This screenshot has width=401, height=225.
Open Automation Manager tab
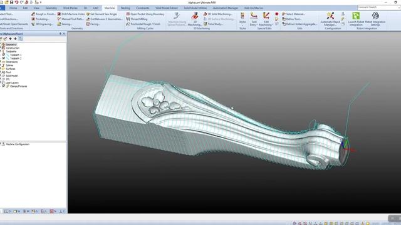(x=226, y=8)
